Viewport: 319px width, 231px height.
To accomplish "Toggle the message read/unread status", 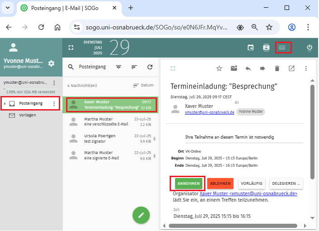I will [233, 68].
